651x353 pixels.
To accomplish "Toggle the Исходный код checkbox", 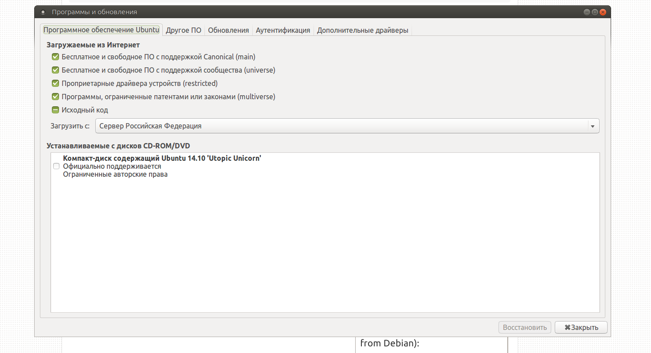I will (55, 110).
